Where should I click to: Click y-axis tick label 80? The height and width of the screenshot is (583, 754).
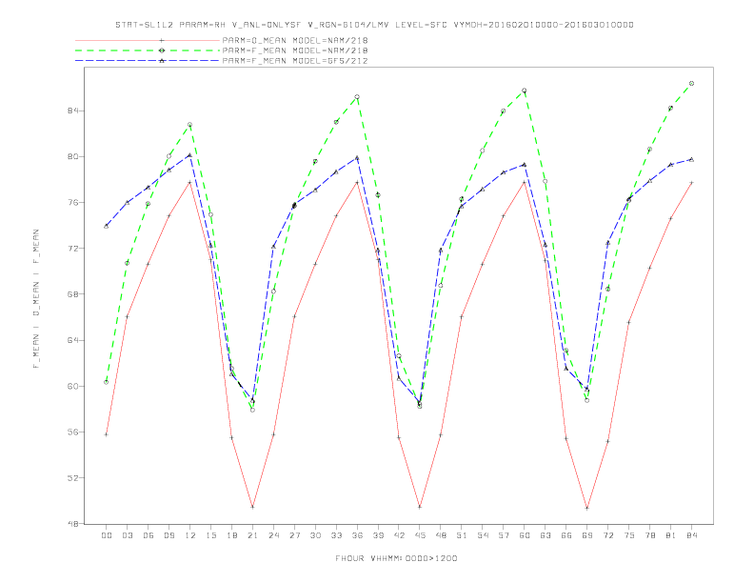[x=73, y=157]
